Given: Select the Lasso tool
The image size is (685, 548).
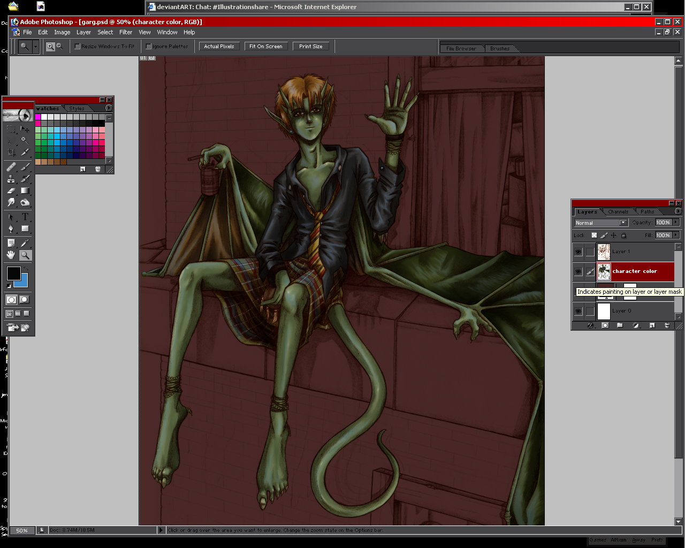Looking at the screenshot, I should [x=11, y=140].
